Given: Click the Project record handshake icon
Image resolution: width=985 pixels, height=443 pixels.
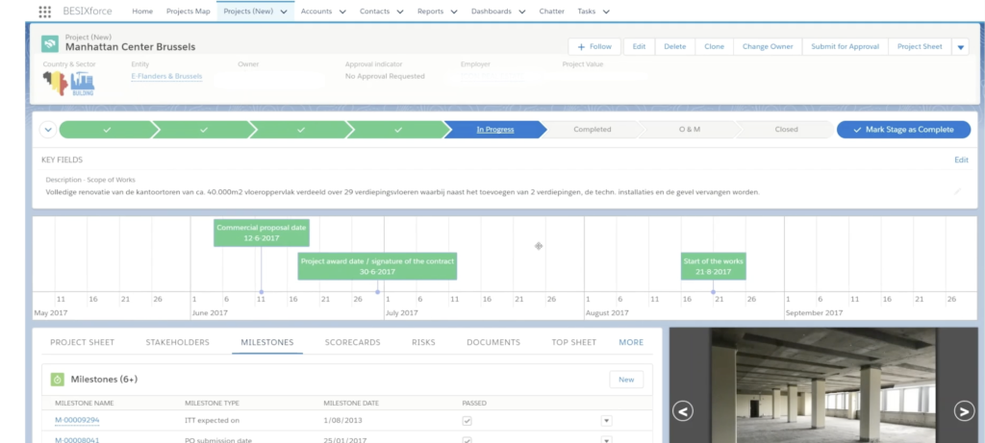Looking at the screenshot, I should [x=50, y=43].
